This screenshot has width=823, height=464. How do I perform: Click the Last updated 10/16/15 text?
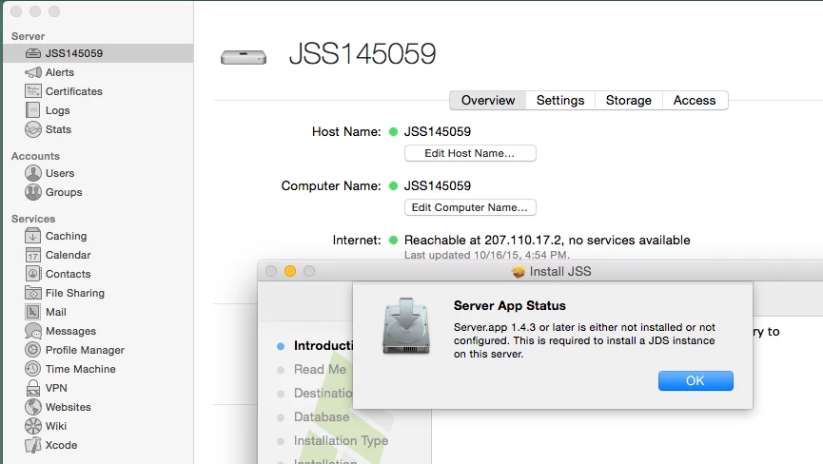pos(486,255)
